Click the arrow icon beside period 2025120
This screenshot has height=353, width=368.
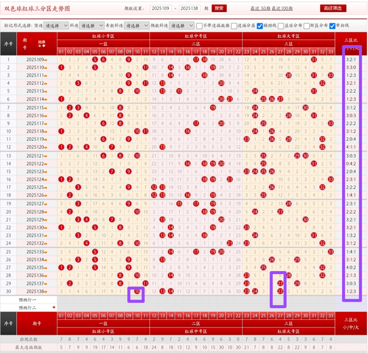coord(46,147)
